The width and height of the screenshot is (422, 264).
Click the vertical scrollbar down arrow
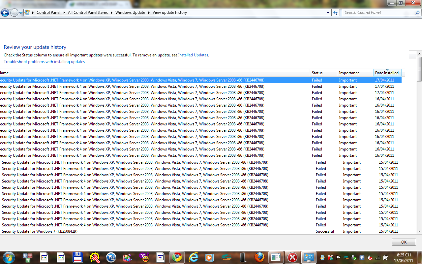419,232
